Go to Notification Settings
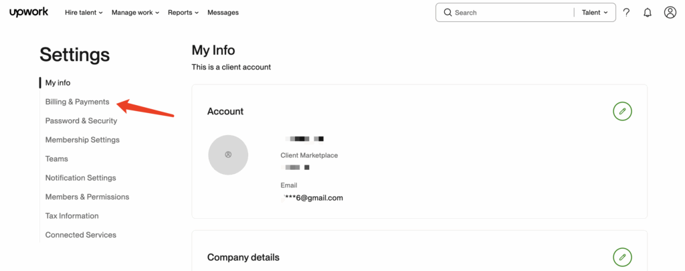685x271 pixels. tap(80, 178)
